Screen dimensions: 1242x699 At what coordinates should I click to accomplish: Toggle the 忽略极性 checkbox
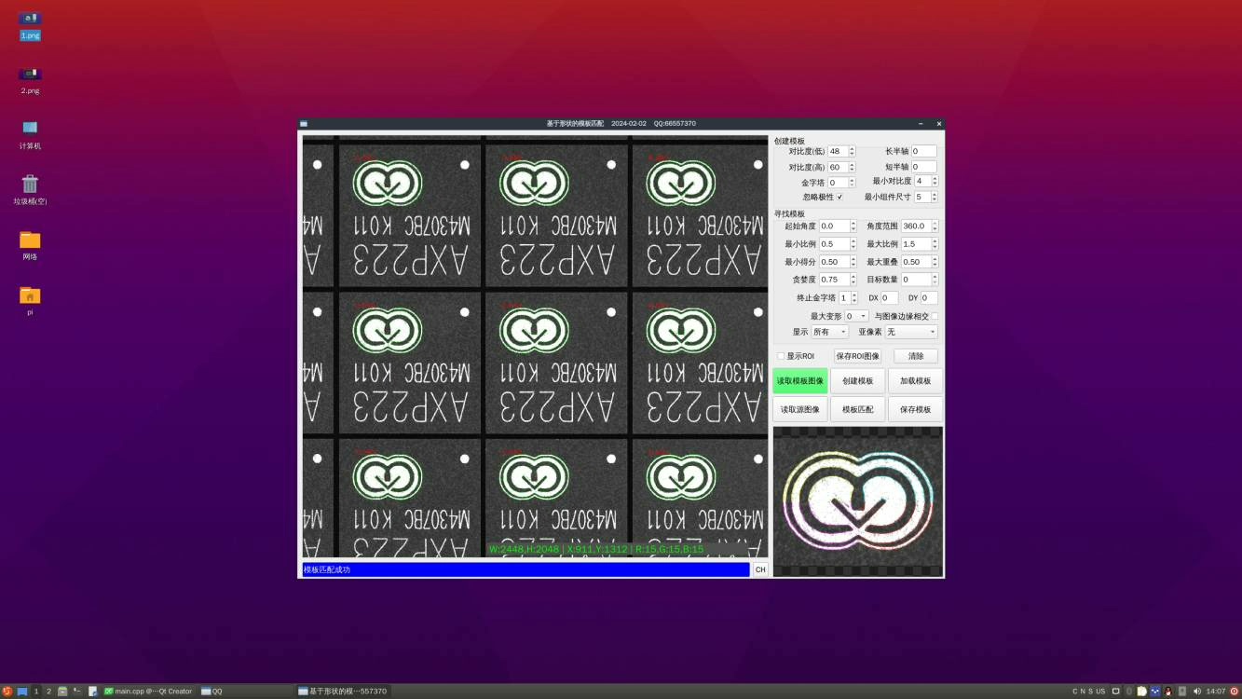pos(839,197)
